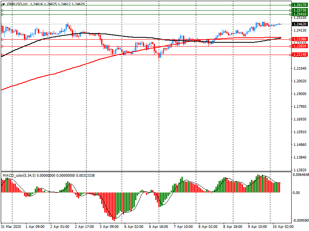The height and width of the screenshot is (231, 309).
Task: Click the 1.22140 red price label
Action: click(x=300, y=55)
